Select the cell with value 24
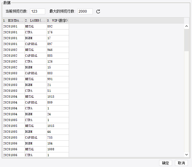192x167 pixels. tap(58, 114)
